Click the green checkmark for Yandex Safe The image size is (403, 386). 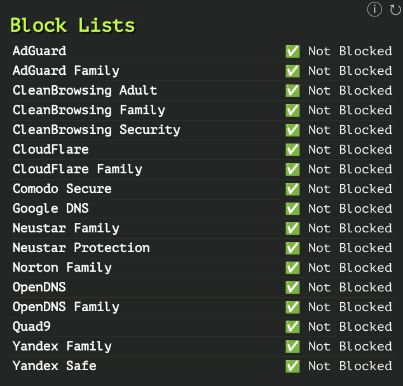[x=292, y=366]
